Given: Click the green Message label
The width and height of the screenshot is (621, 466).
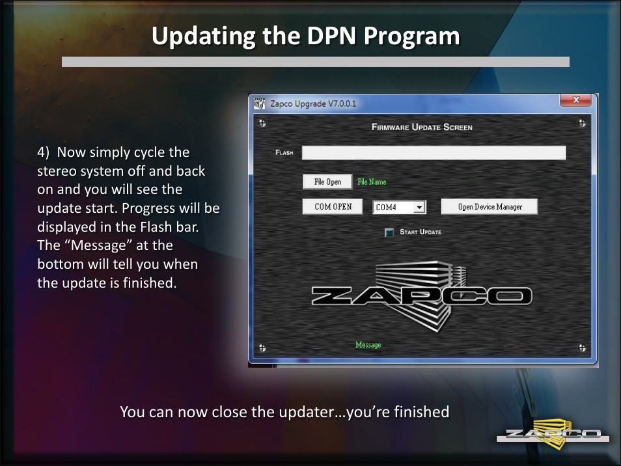Looking at the screenshot, I should coord(368,345).
